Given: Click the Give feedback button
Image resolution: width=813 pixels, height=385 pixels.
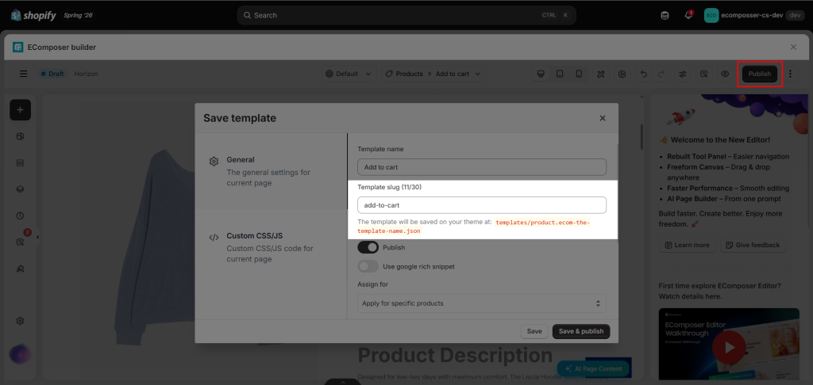Looking at the screenshot, I should (753, 245).
